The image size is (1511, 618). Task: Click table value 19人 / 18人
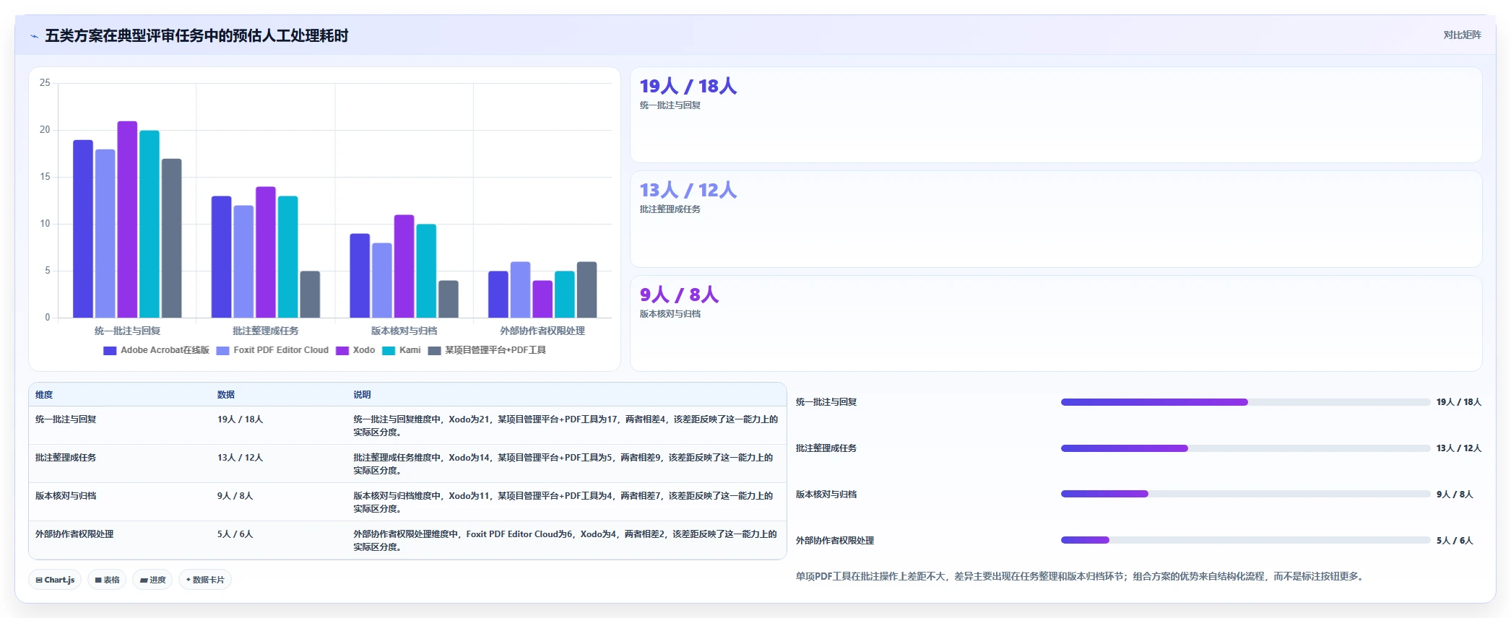[x=241, y=419]
